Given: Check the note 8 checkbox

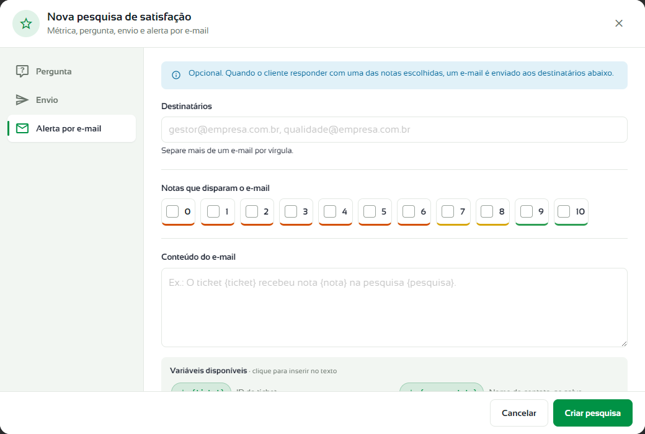Looking at the screenshot, I should coord(487,211).
